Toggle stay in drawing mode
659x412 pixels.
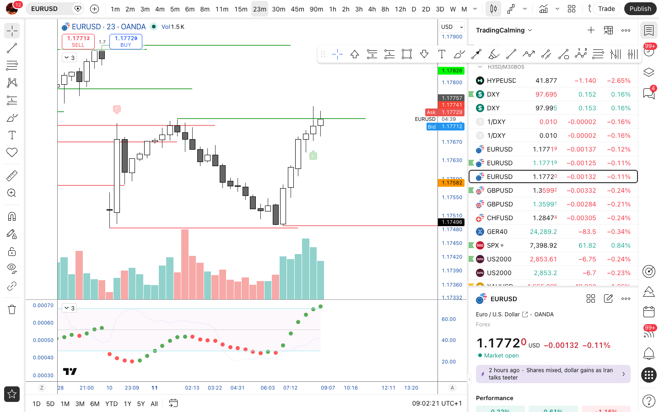click(12, 234)
